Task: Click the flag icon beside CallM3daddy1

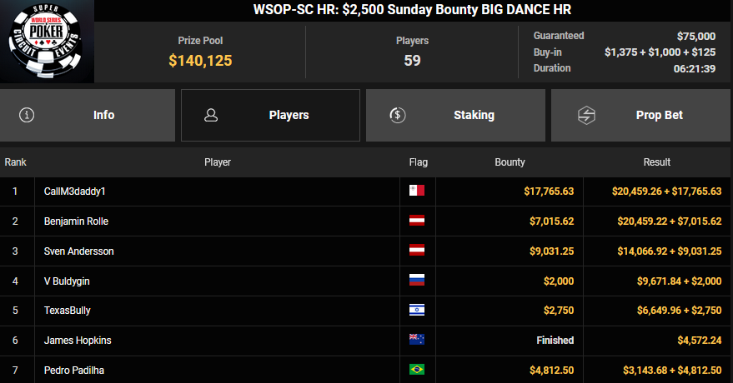Action: [417, 191]
